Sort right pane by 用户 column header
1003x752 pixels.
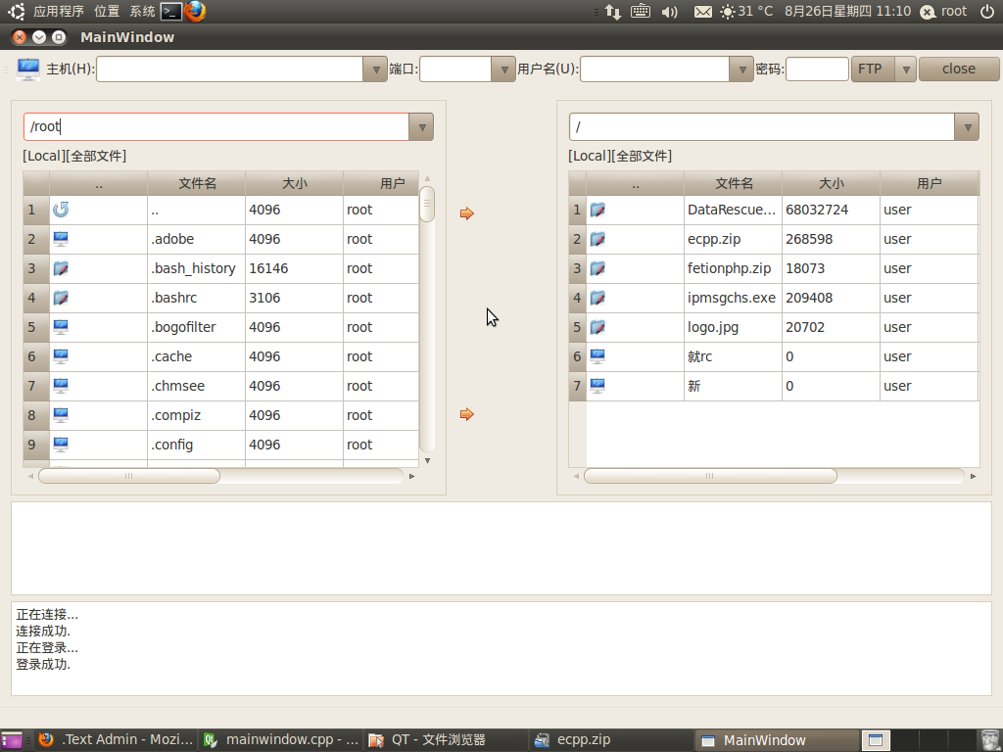[x=930, y=183]
